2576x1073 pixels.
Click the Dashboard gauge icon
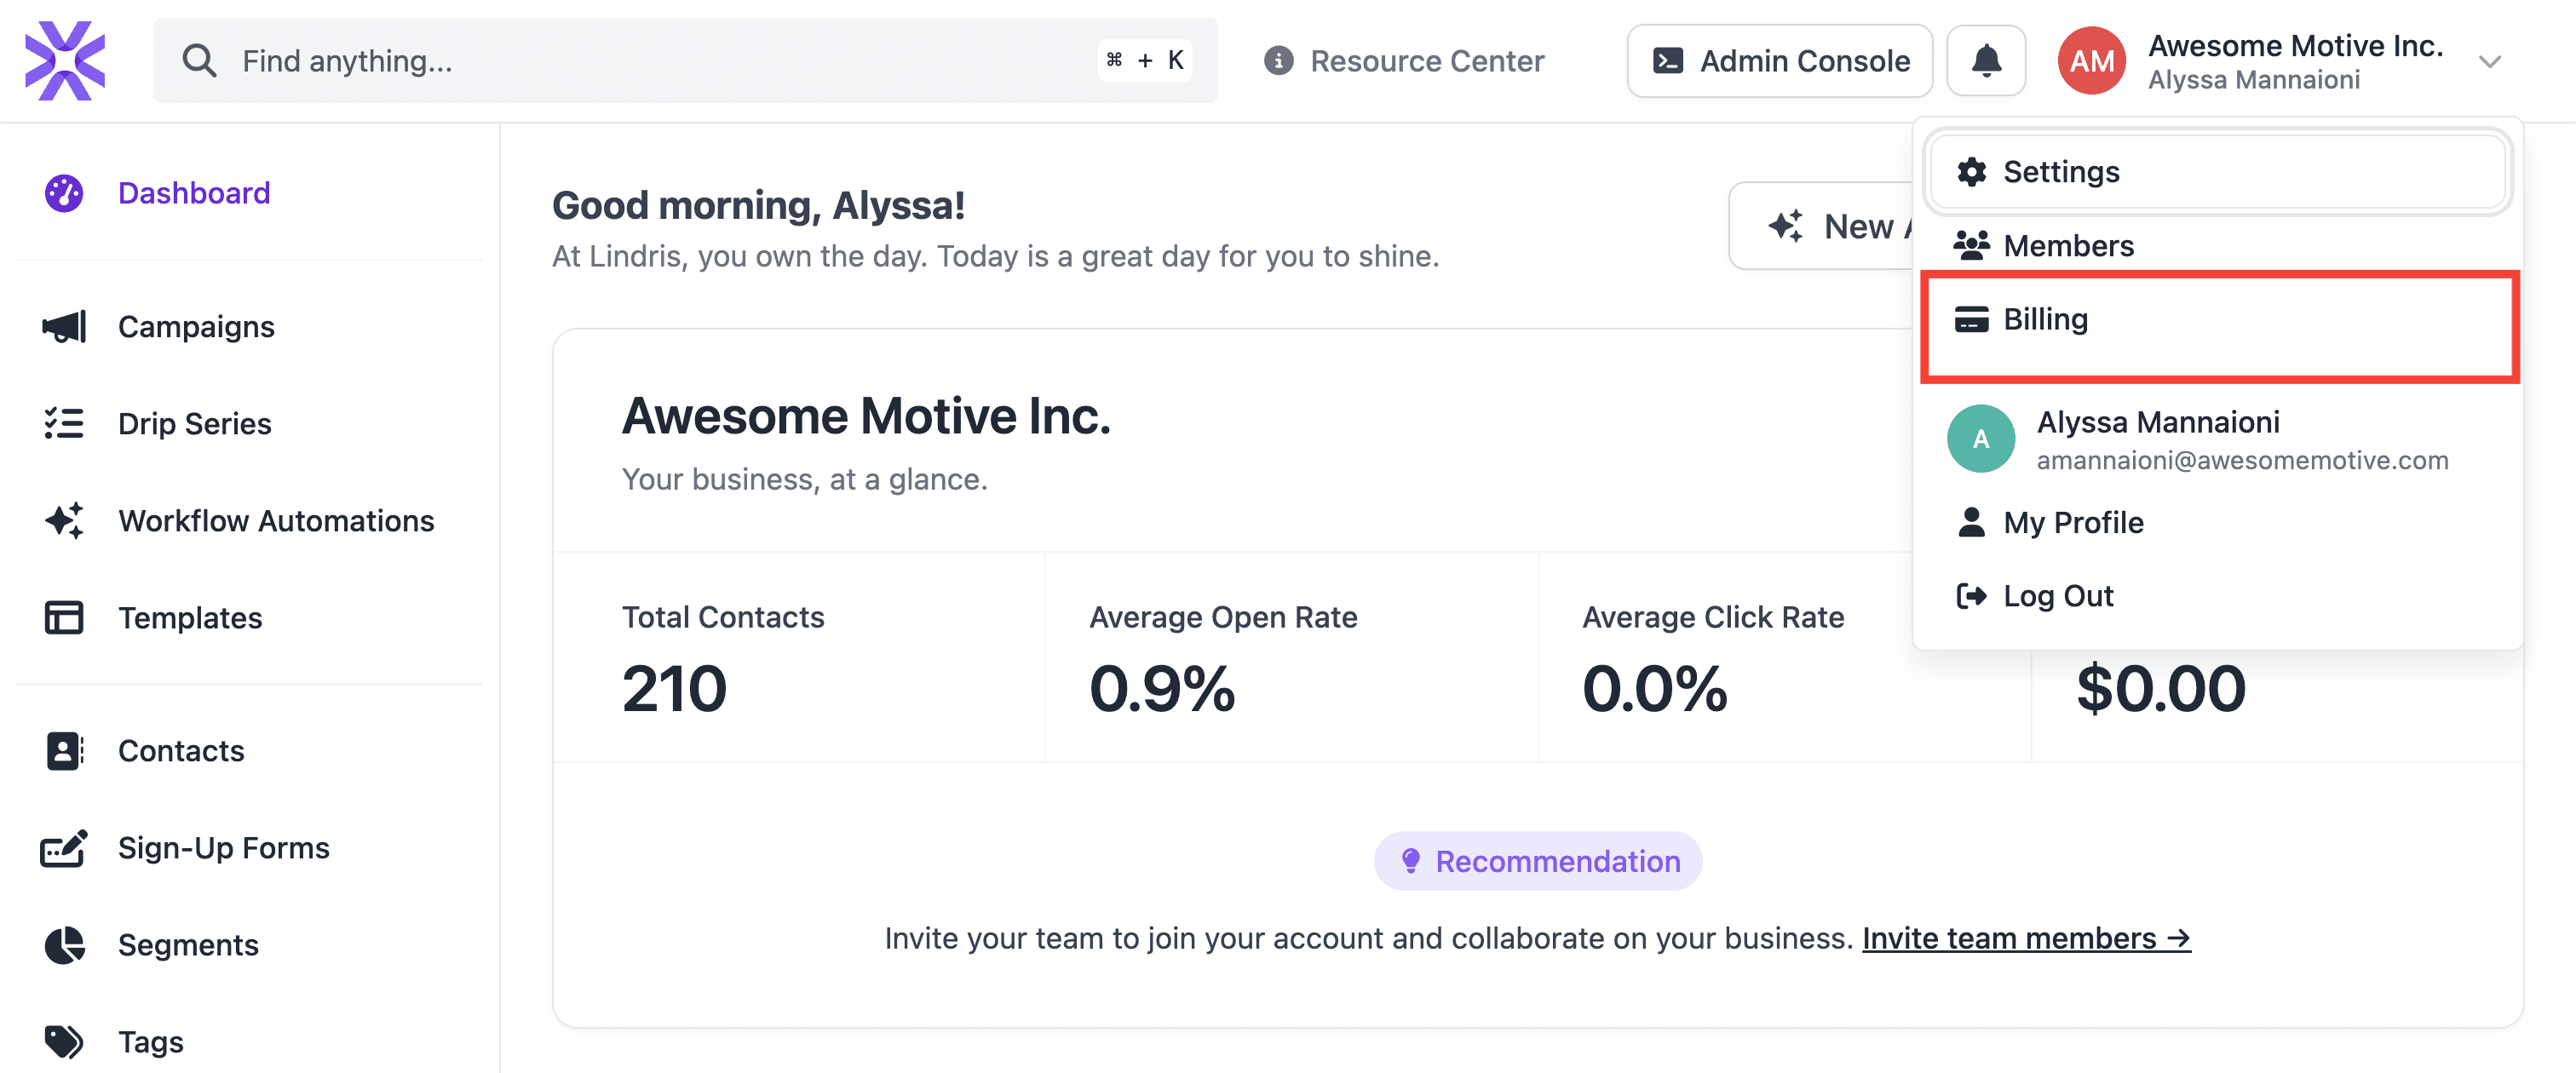tap(64, 193)
